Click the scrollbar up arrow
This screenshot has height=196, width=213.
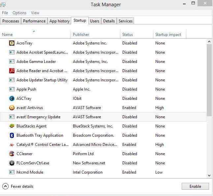pos(209,42)
